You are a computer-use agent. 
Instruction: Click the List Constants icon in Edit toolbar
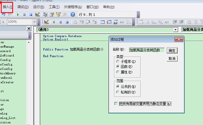coord(147,22)
